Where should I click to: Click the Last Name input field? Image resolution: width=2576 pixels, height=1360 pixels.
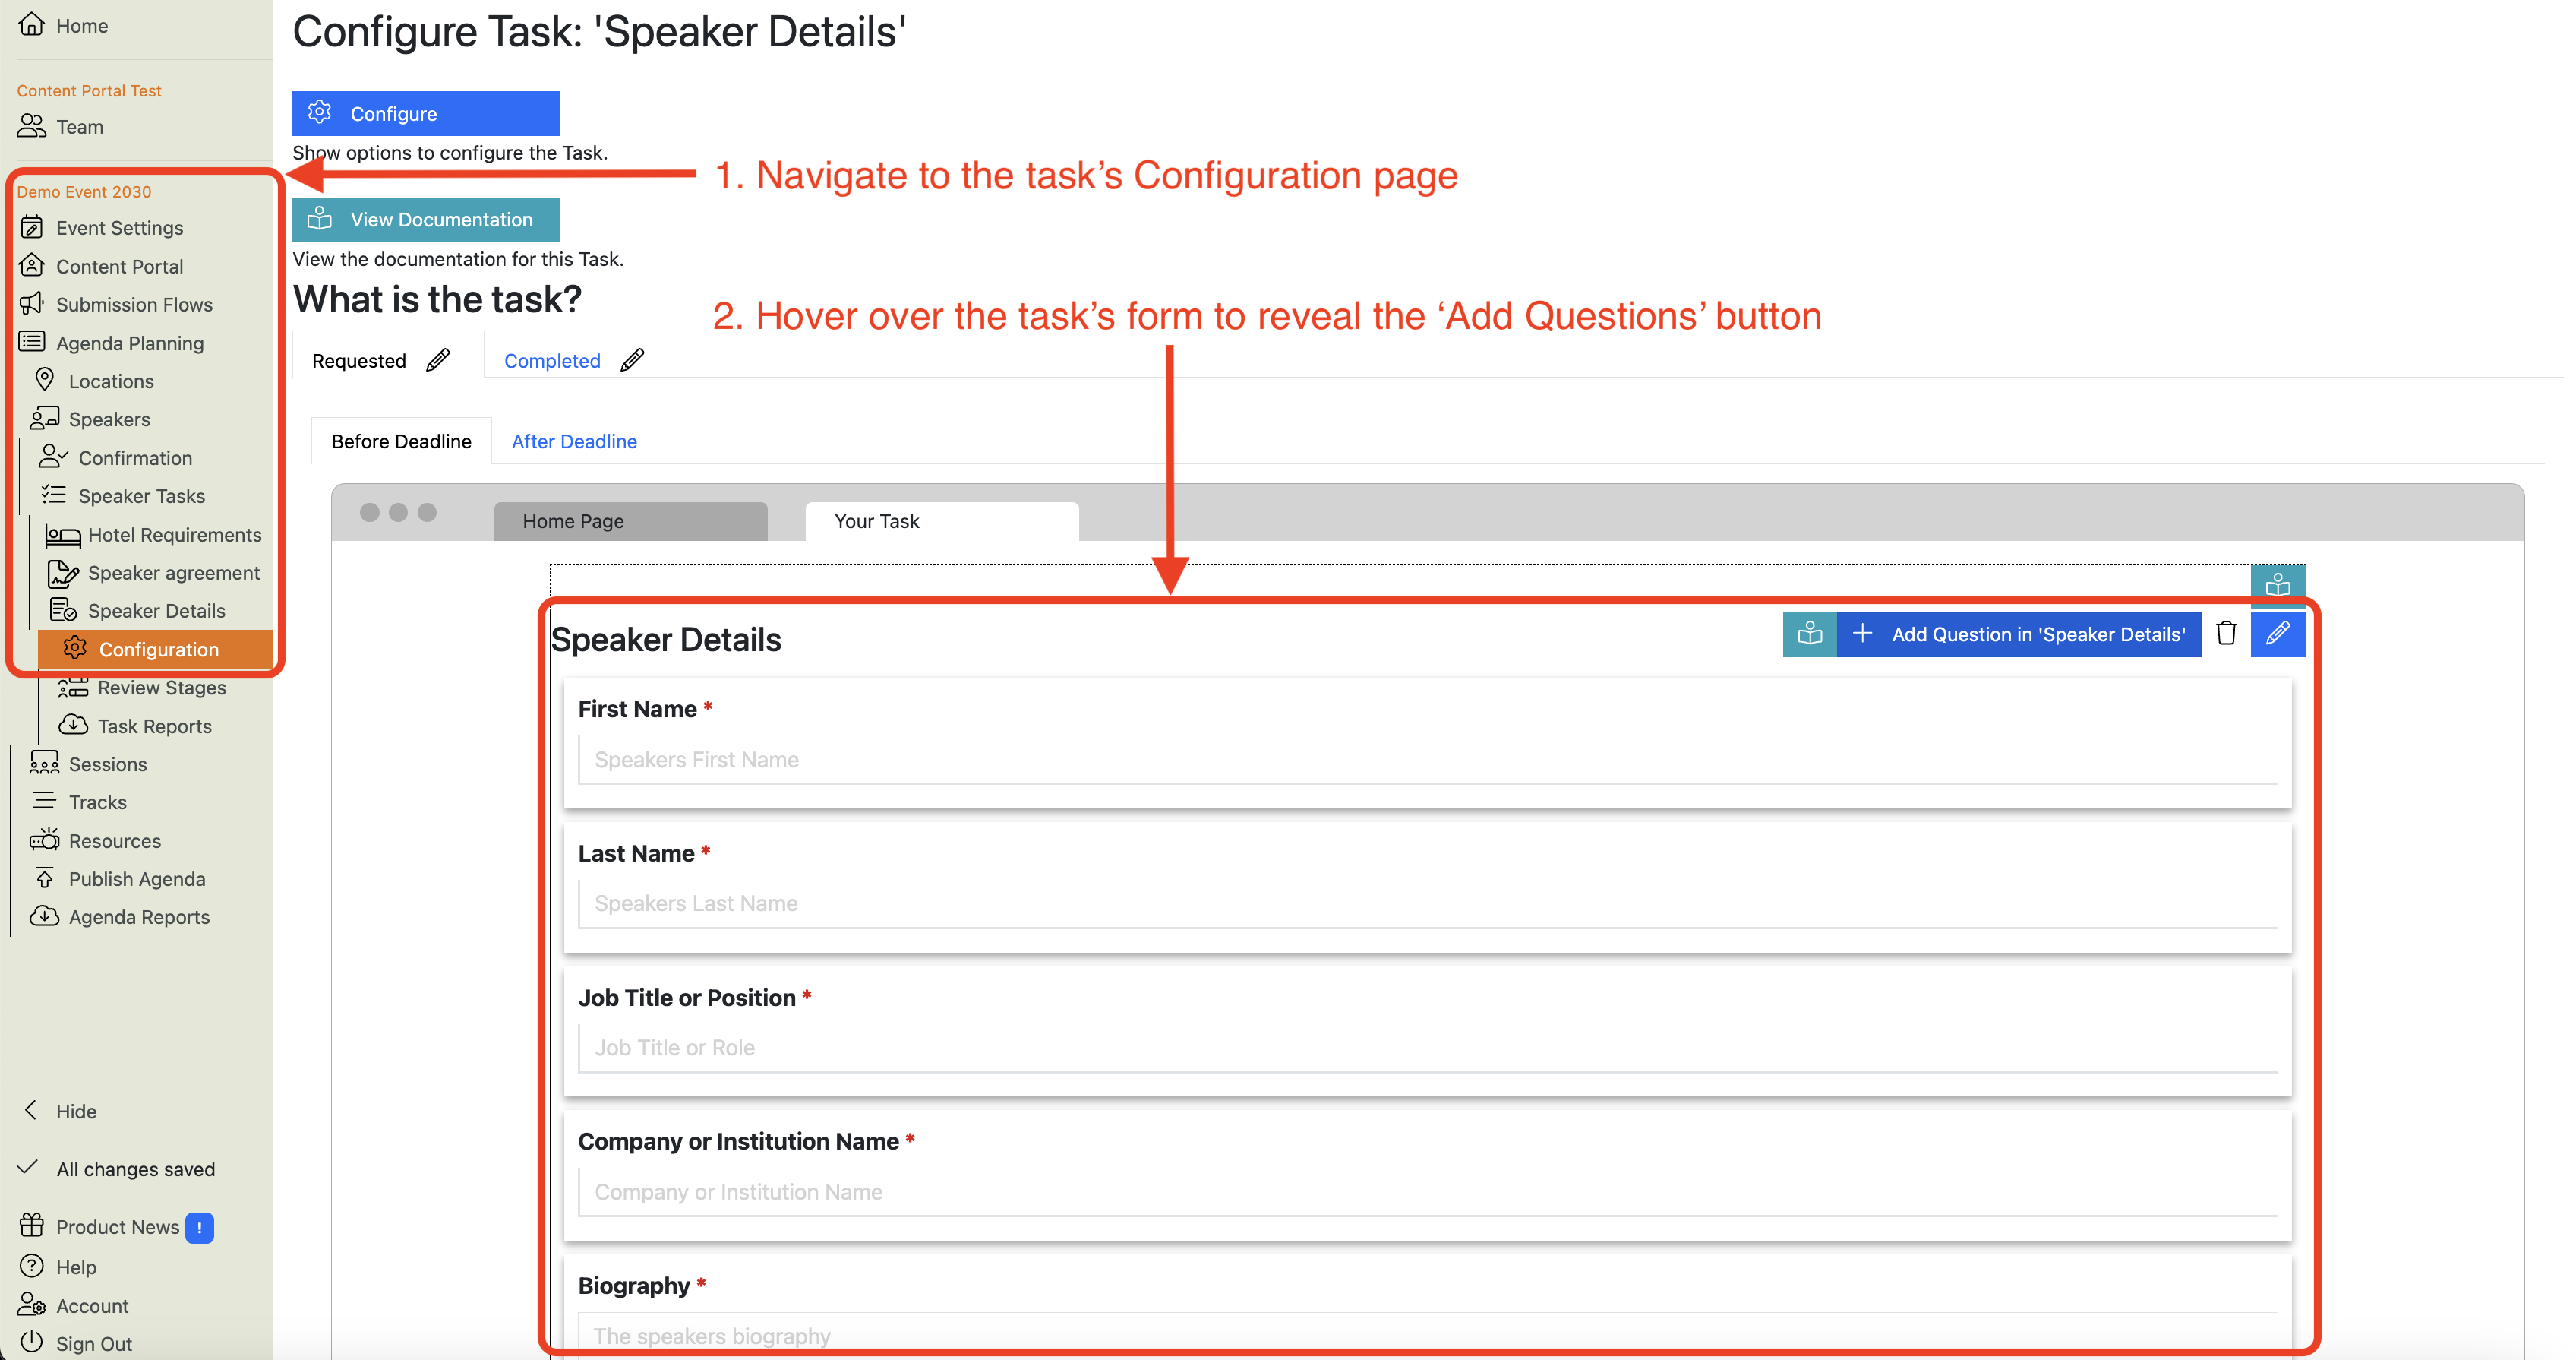1428,903
